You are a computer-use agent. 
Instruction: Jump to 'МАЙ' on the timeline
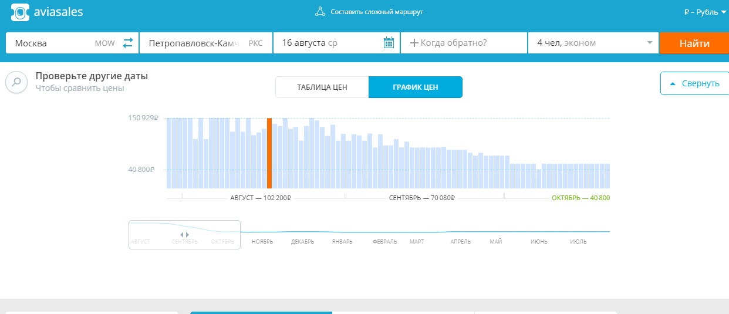pos(496,242)
